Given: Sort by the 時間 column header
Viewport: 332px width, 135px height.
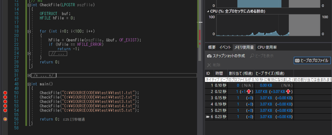Looking at the screenshot, I should [x=220, y=73].
